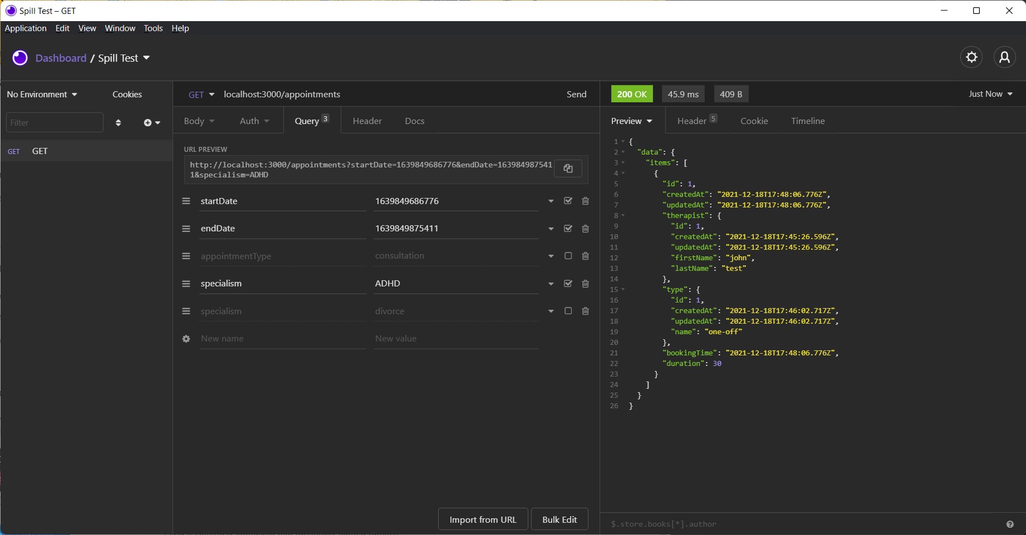Collapse the "type" JSON object
This screenshot has height=535, width=1026.
pos(623,289)
